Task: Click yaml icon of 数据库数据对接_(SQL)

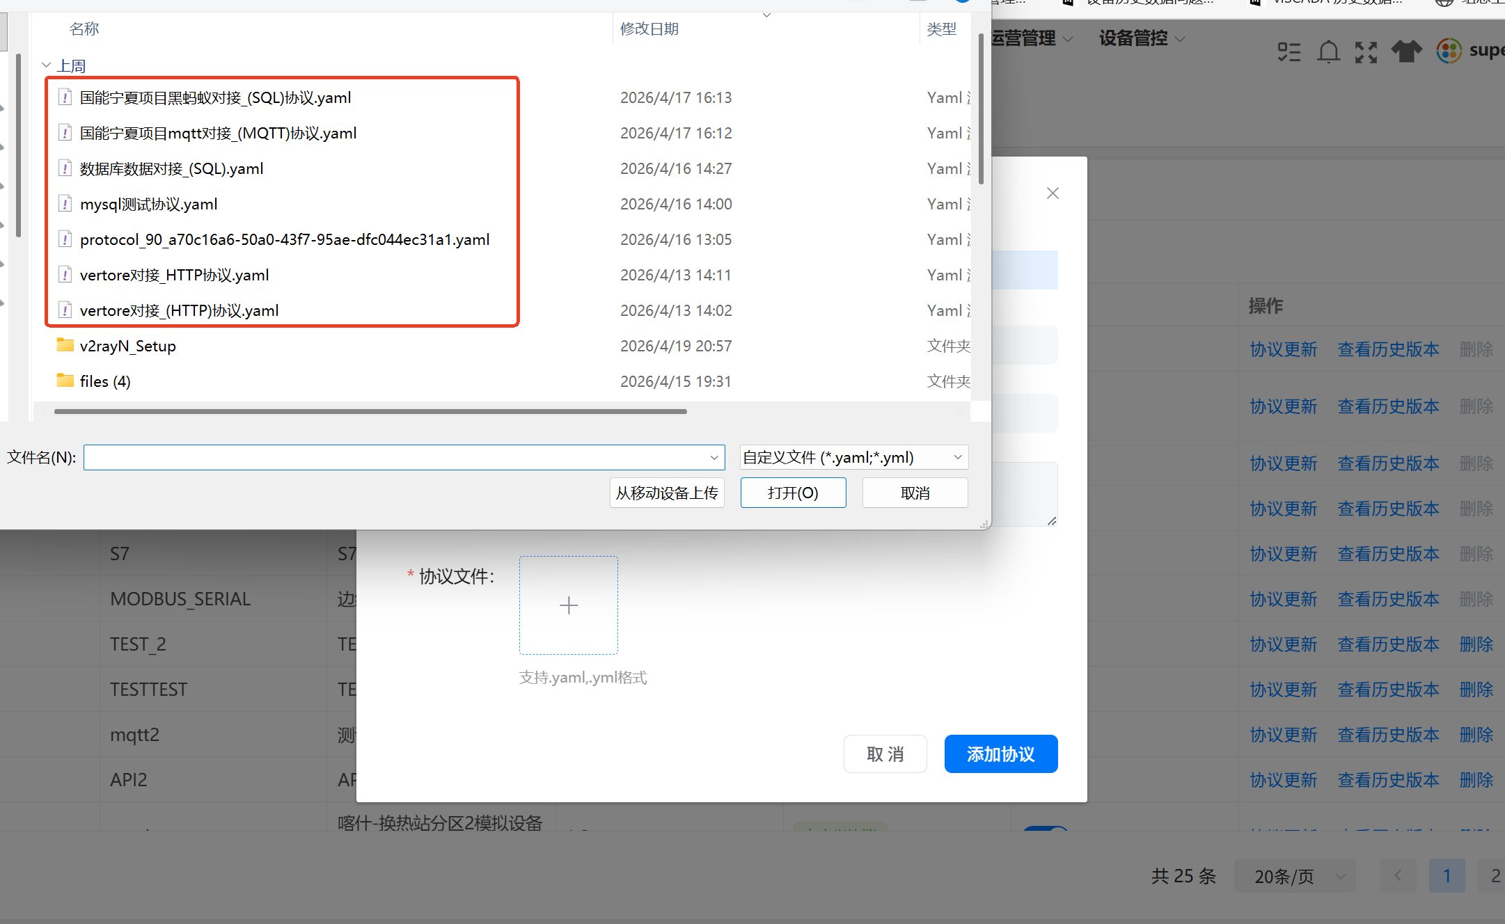Action: pos(65,168)
